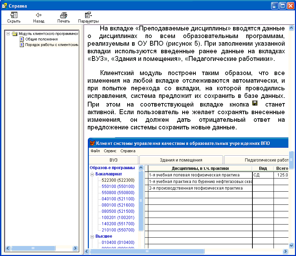Click the Бакалавриат tree label
Screen dimensions: 296x256
tap(109, 174)
